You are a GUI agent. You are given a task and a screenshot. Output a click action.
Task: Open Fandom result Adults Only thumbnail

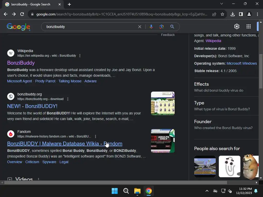pyautogui.click(x=163, y=141)
